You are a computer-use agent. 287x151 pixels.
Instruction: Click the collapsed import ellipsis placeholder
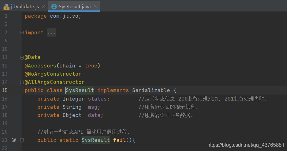pos(52,33)
